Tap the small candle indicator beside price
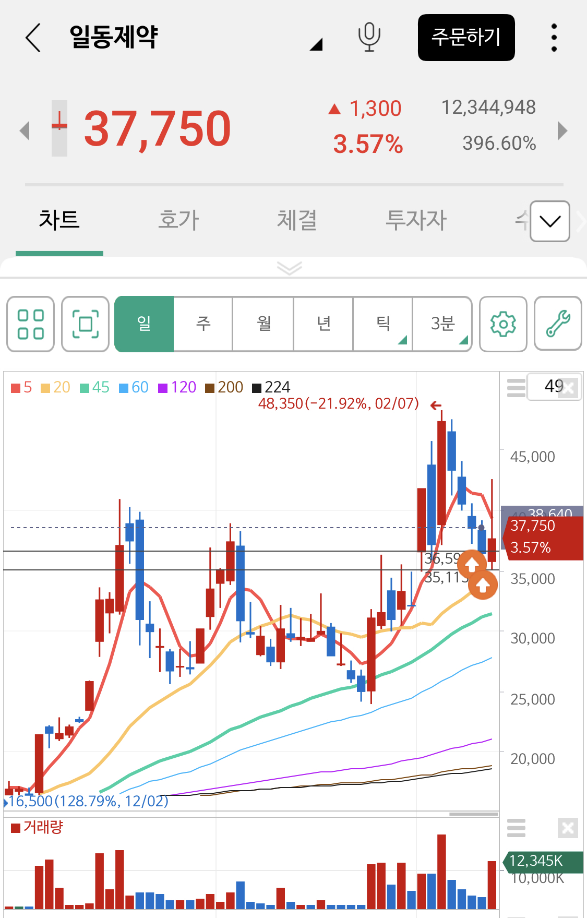The height and width of the screenshot is (918, 587). (x=59, y=128)
